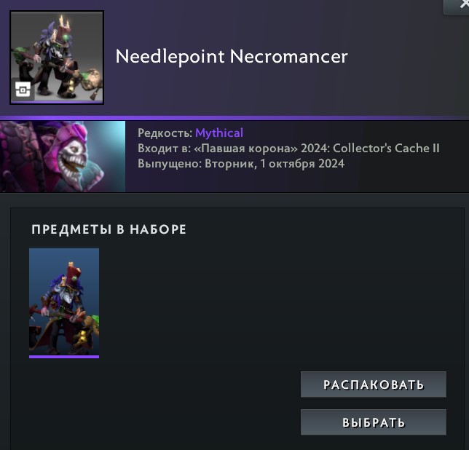Click the Редкость label
469x450 pixels.
(x=165, y=133)
